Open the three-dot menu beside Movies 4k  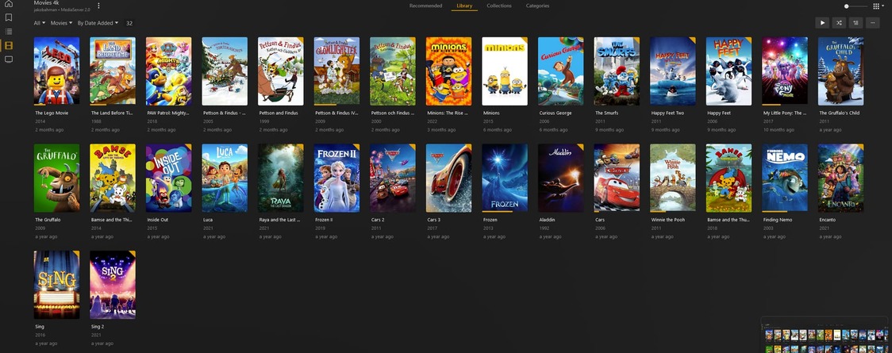pyautogui.click(x=98, y=6)
